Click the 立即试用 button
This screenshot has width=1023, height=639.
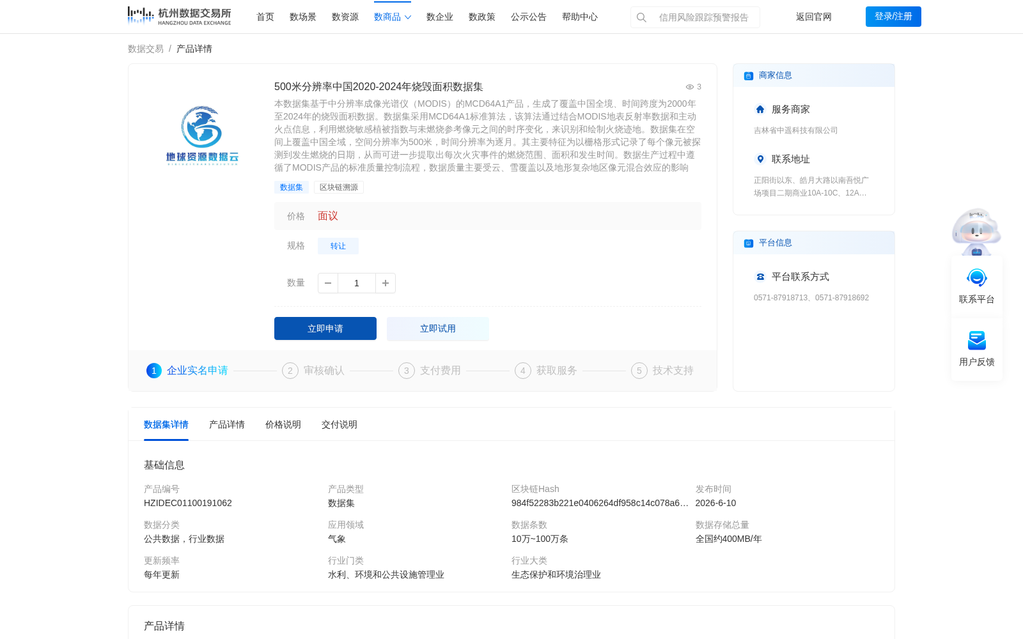[x=438, y=328]
